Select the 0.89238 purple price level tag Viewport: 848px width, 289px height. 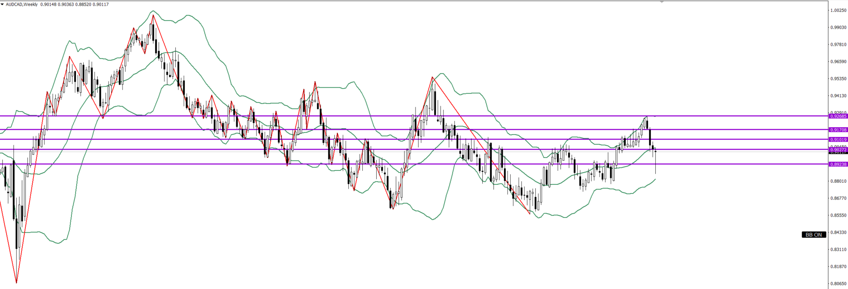838,164
